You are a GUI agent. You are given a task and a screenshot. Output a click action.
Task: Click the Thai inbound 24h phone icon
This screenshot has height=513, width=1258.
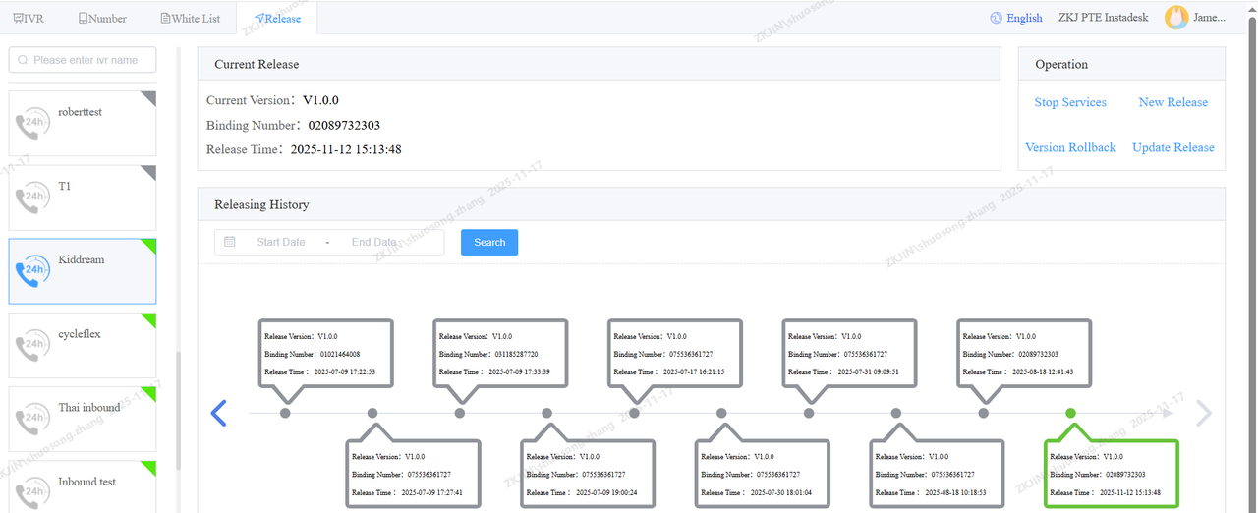pyautogui.click(x=34, y=419)
